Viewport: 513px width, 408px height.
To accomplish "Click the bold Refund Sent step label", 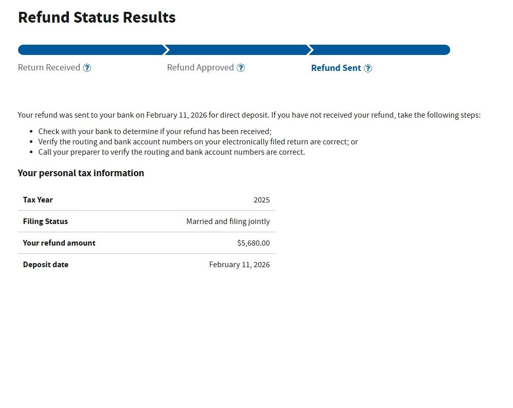I will (336, 68).
